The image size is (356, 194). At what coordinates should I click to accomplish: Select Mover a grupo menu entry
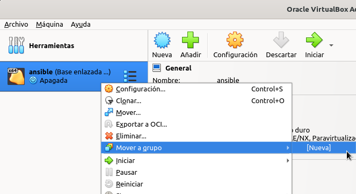coord(197,148)
